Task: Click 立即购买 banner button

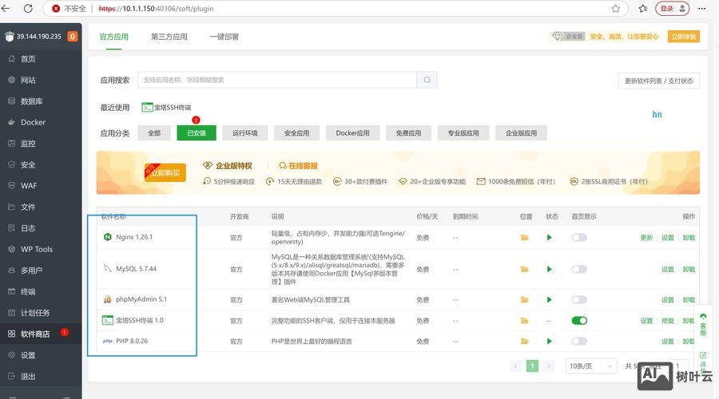Action: pos(165,172)
